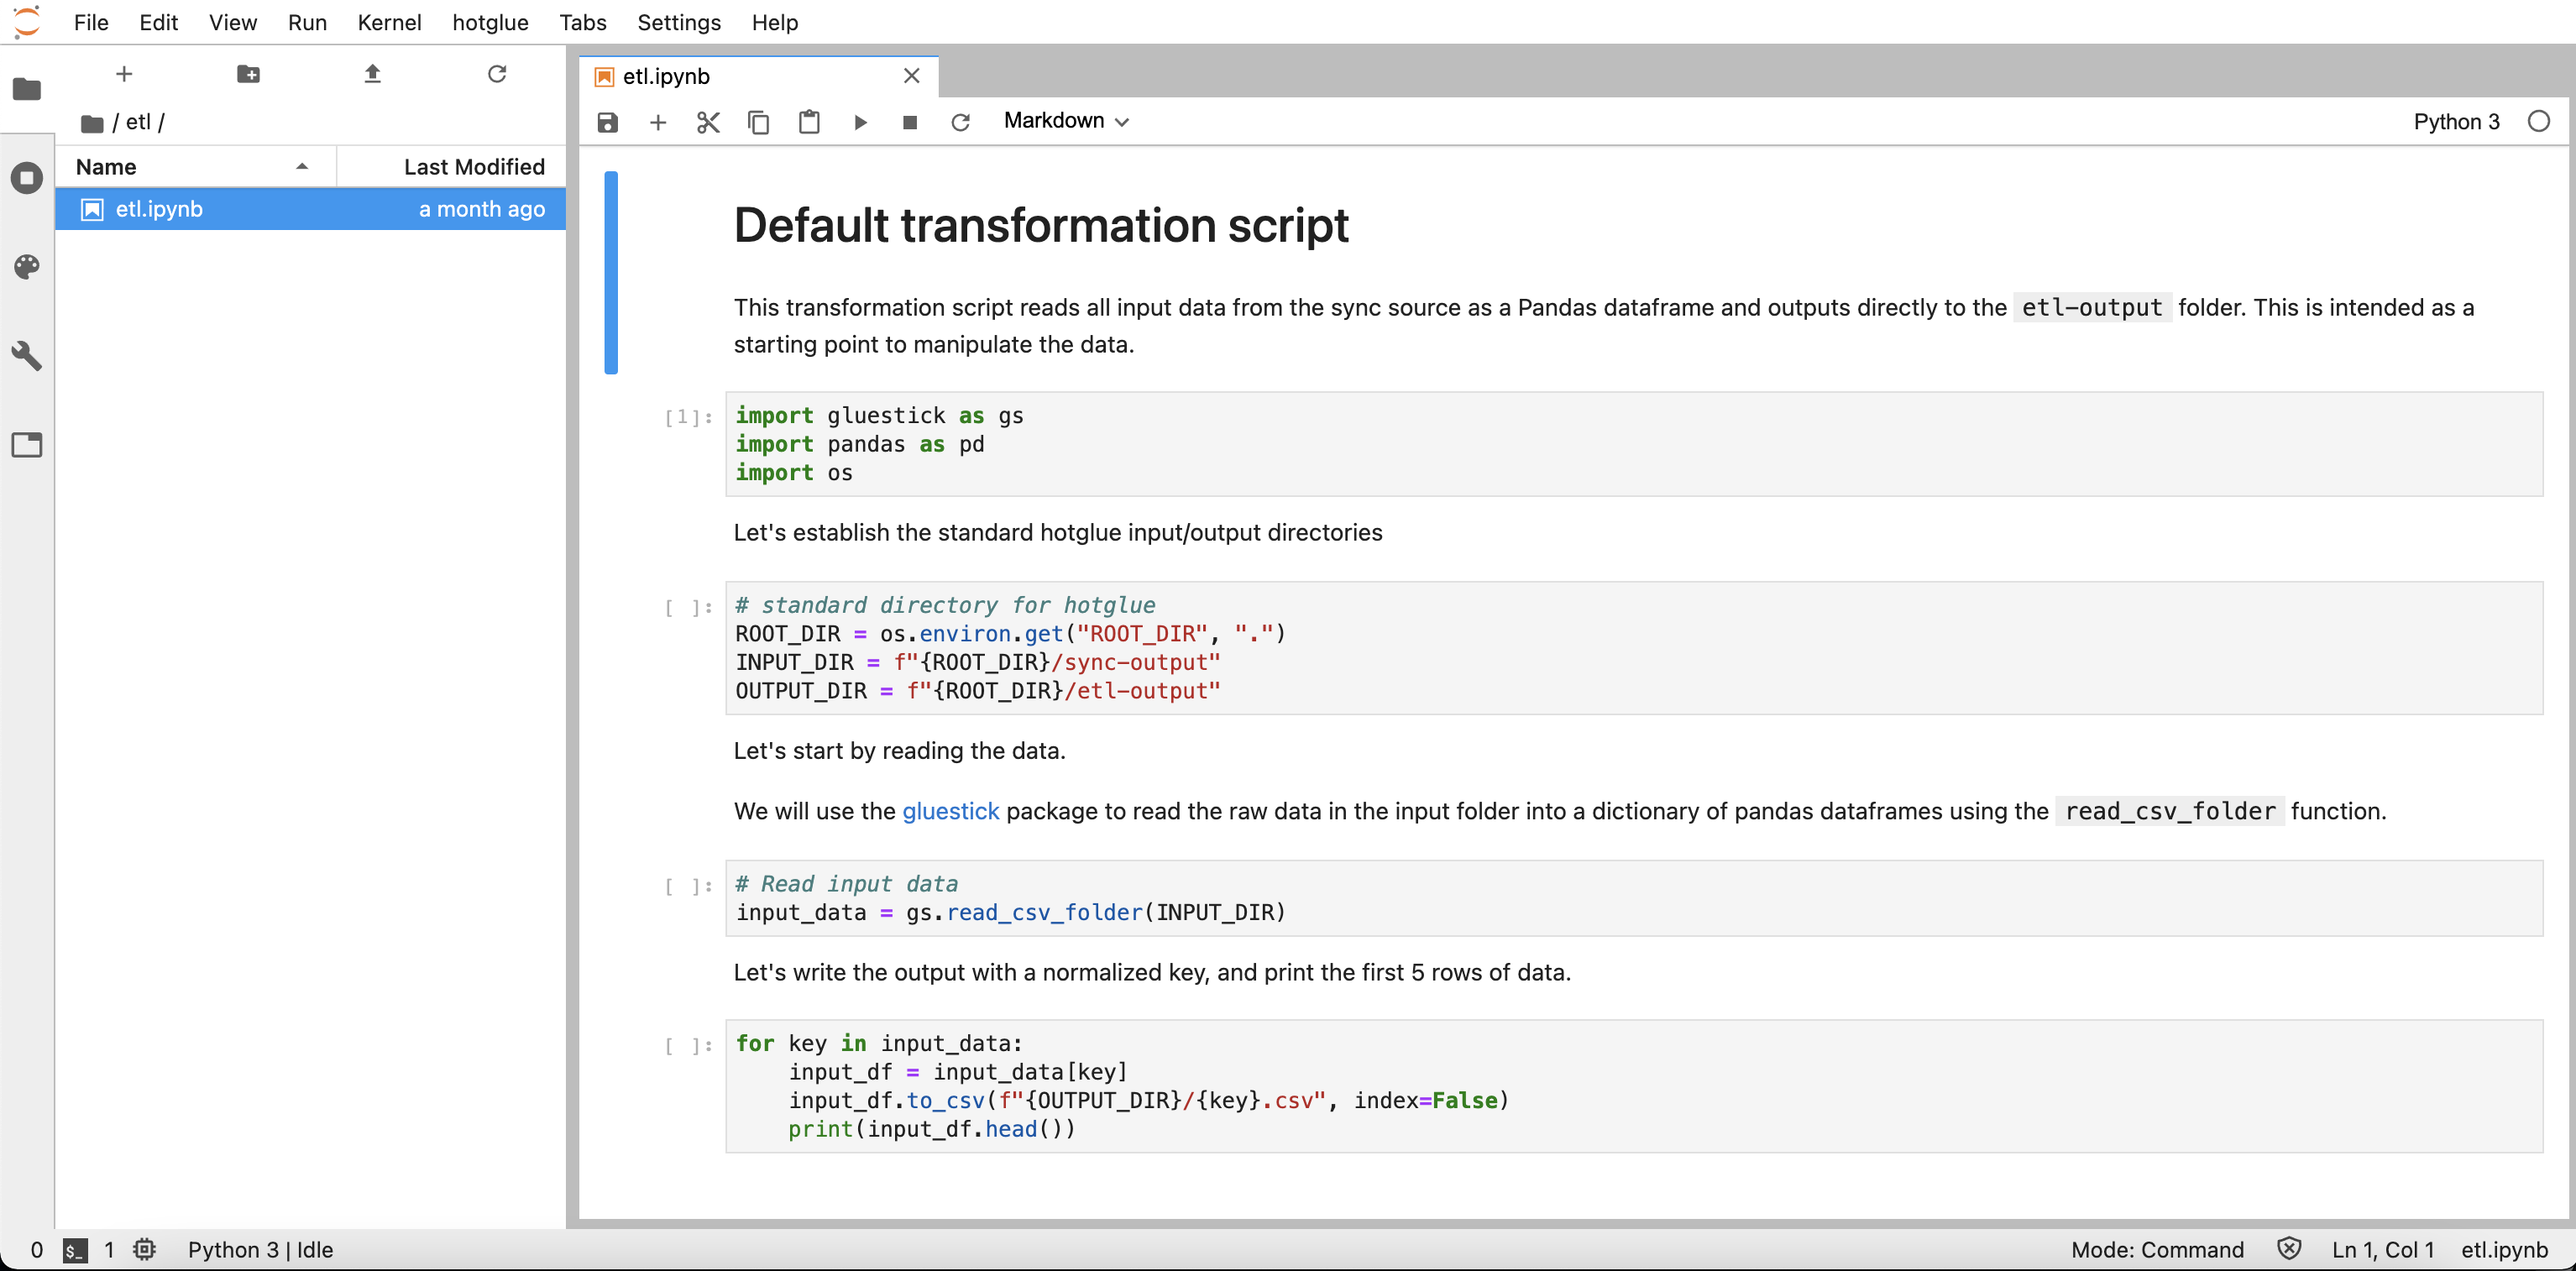The height and width of the screenshot is (1271, 2576).
Task: Open the wrench tools sidebar panel
Action: pos(27,355)
